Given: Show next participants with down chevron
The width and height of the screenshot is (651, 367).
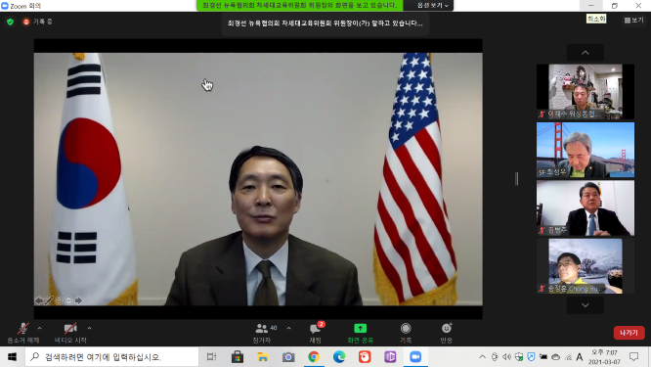Looking at the screenshot, I should tap(585, 305).
